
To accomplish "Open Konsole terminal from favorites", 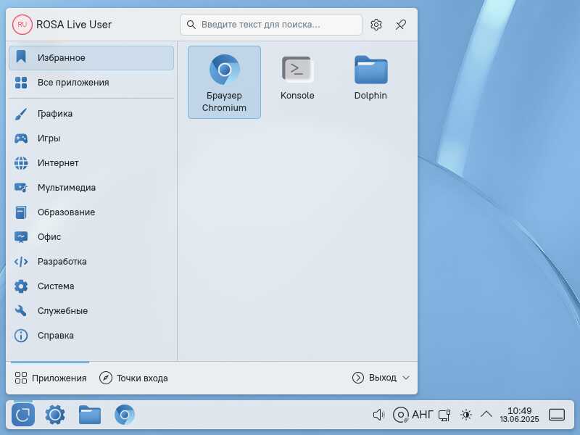I will point(297,82).
